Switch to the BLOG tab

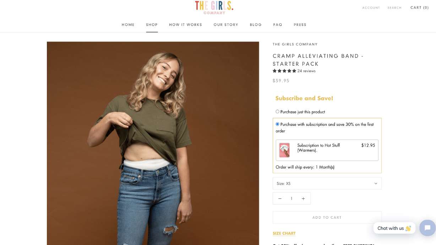coord(256,24)
